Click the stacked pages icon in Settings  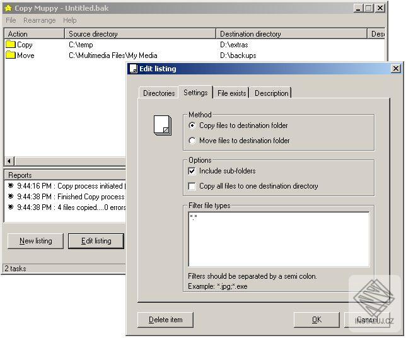pyautogui.click(x=163, y=125)
